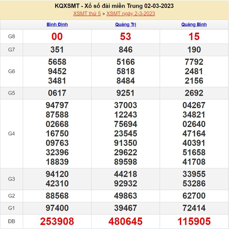
Task: Click G6 number 2481
Action: point(194,71)
